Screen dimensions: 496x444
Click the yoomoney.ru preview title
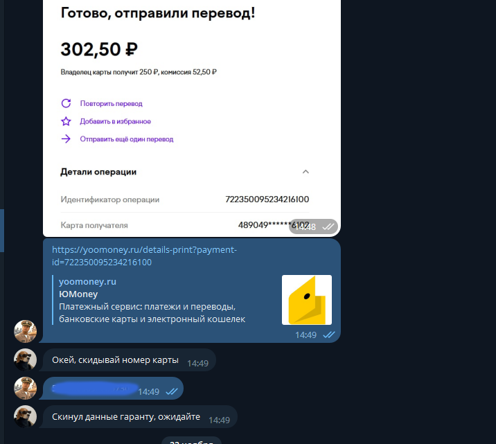(87, 281)
